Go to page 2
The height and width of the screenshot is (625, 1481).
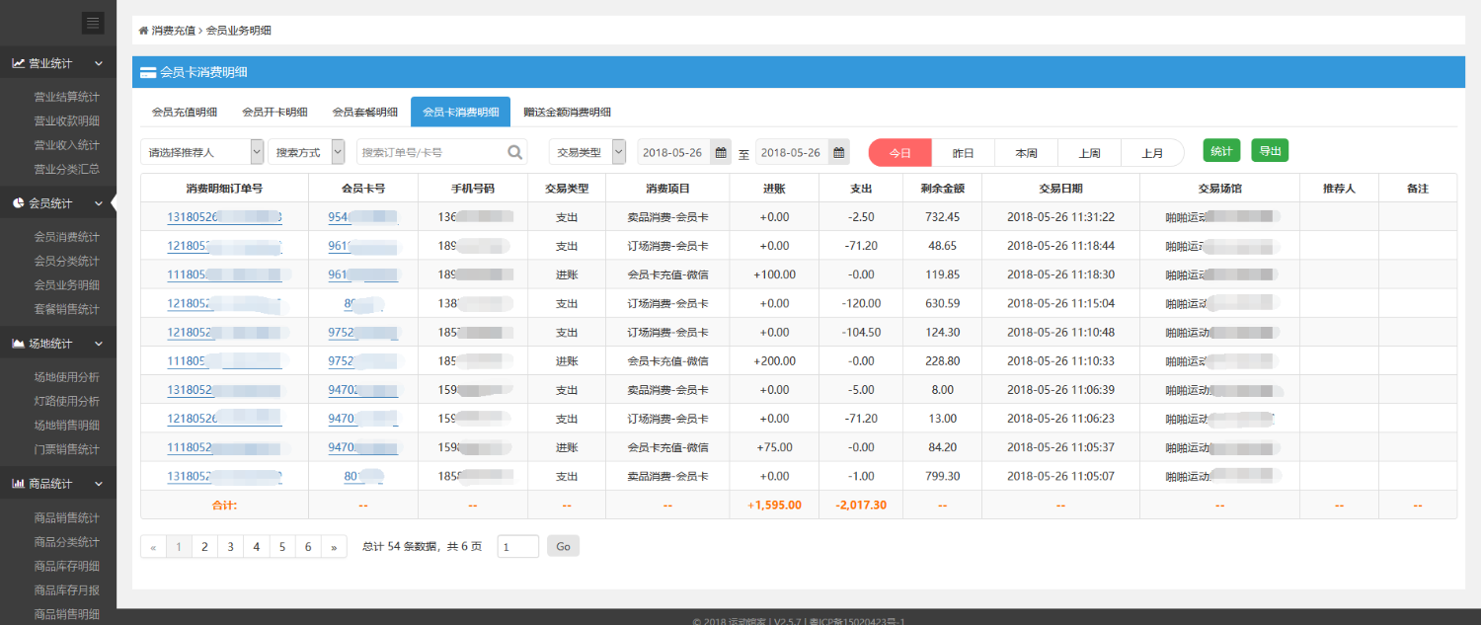point(204,547)
